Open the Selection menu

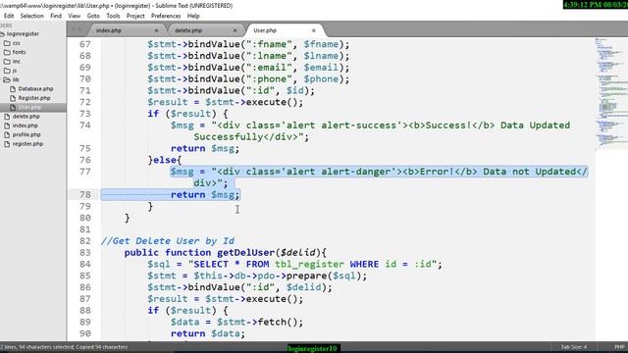tap(32, 16)
